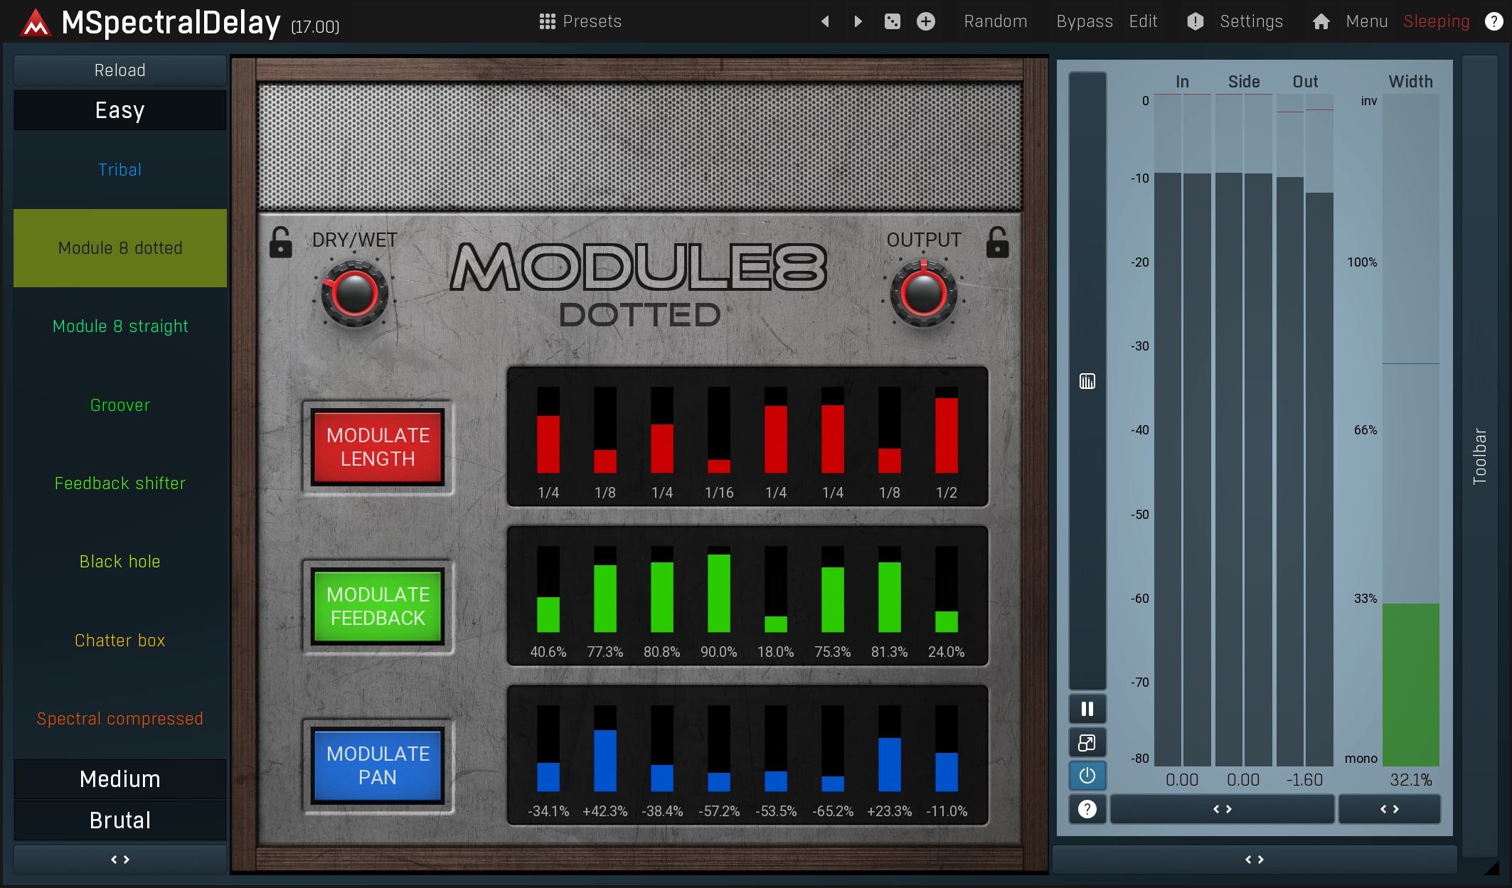Open the Settings menu
This screenshot has width=1512, height=888.
[x=1251, y=21]
